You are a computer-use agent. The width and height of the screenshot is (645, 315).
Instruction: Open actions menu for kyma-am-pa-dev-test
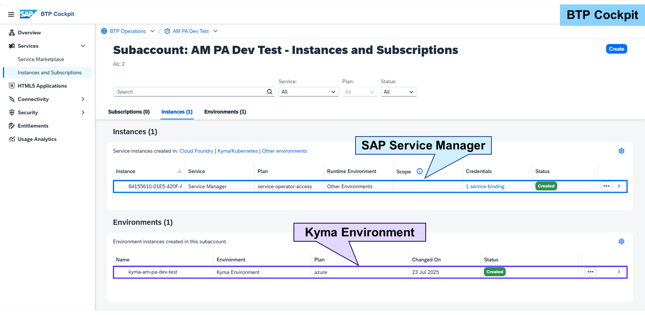[x=591, y=272]
